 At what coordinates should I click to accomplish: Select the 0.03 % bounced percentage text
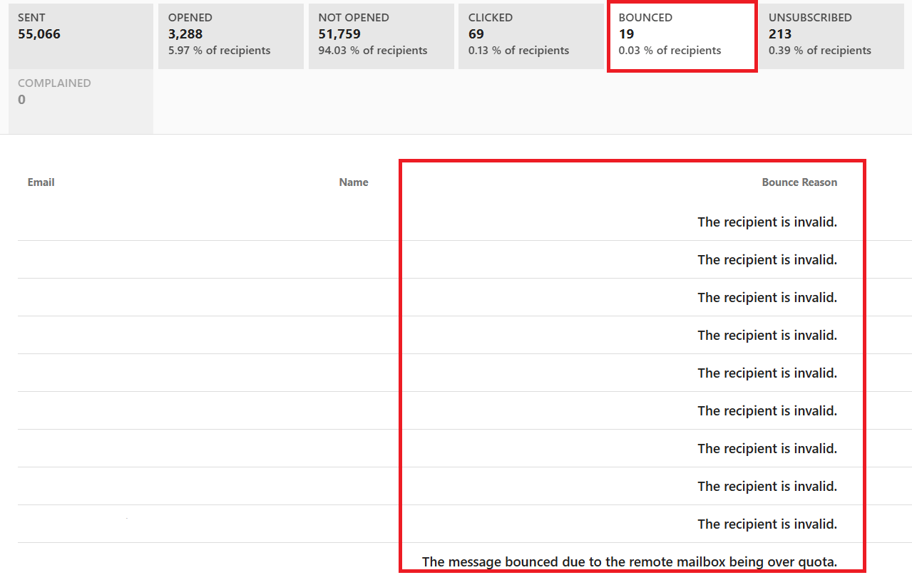pos(669,50)
